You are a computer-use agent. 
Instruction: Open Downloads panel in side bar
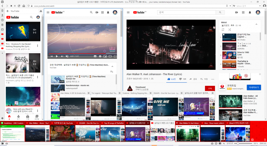coord(2,15)
